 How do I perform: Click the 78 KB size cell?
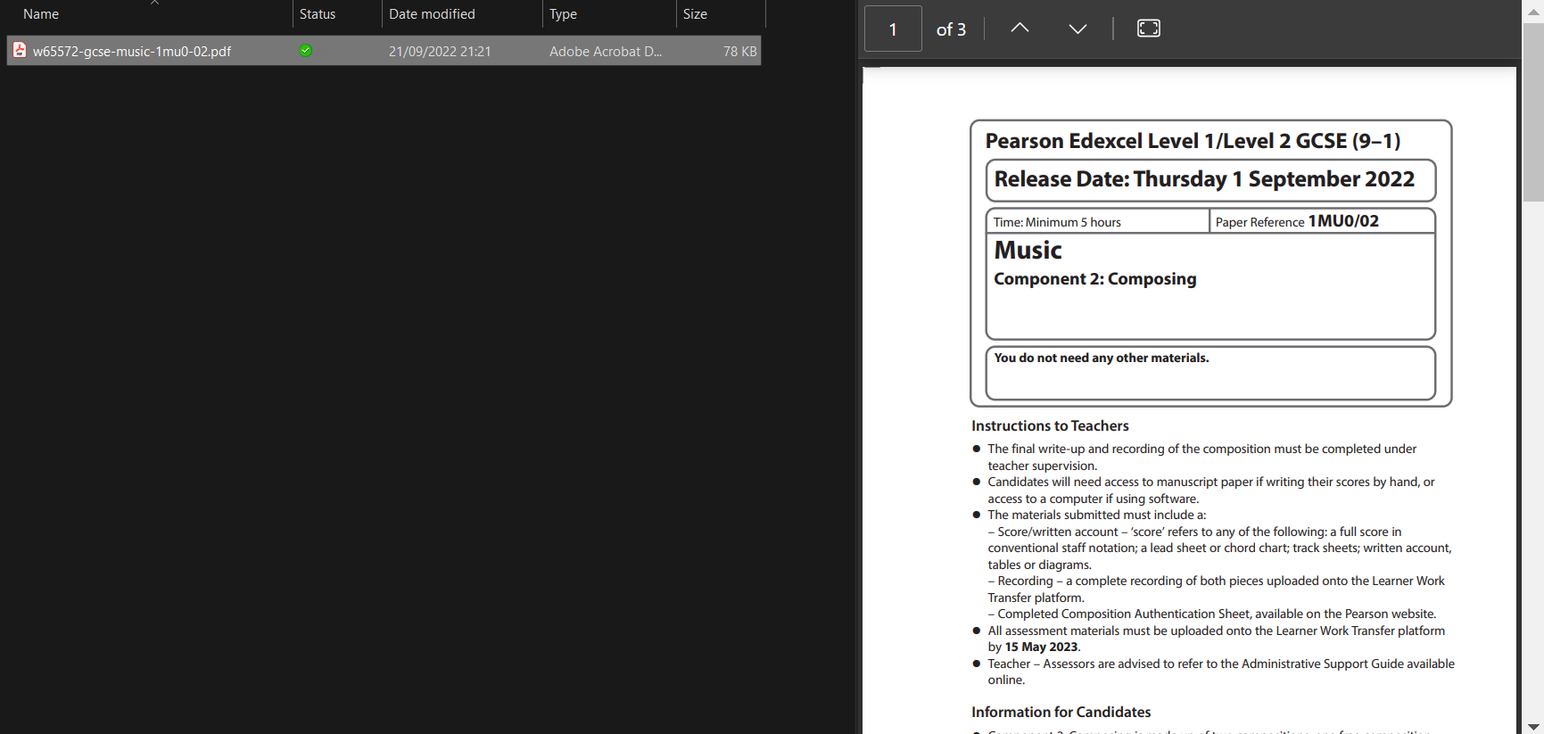tap(739, 52)
